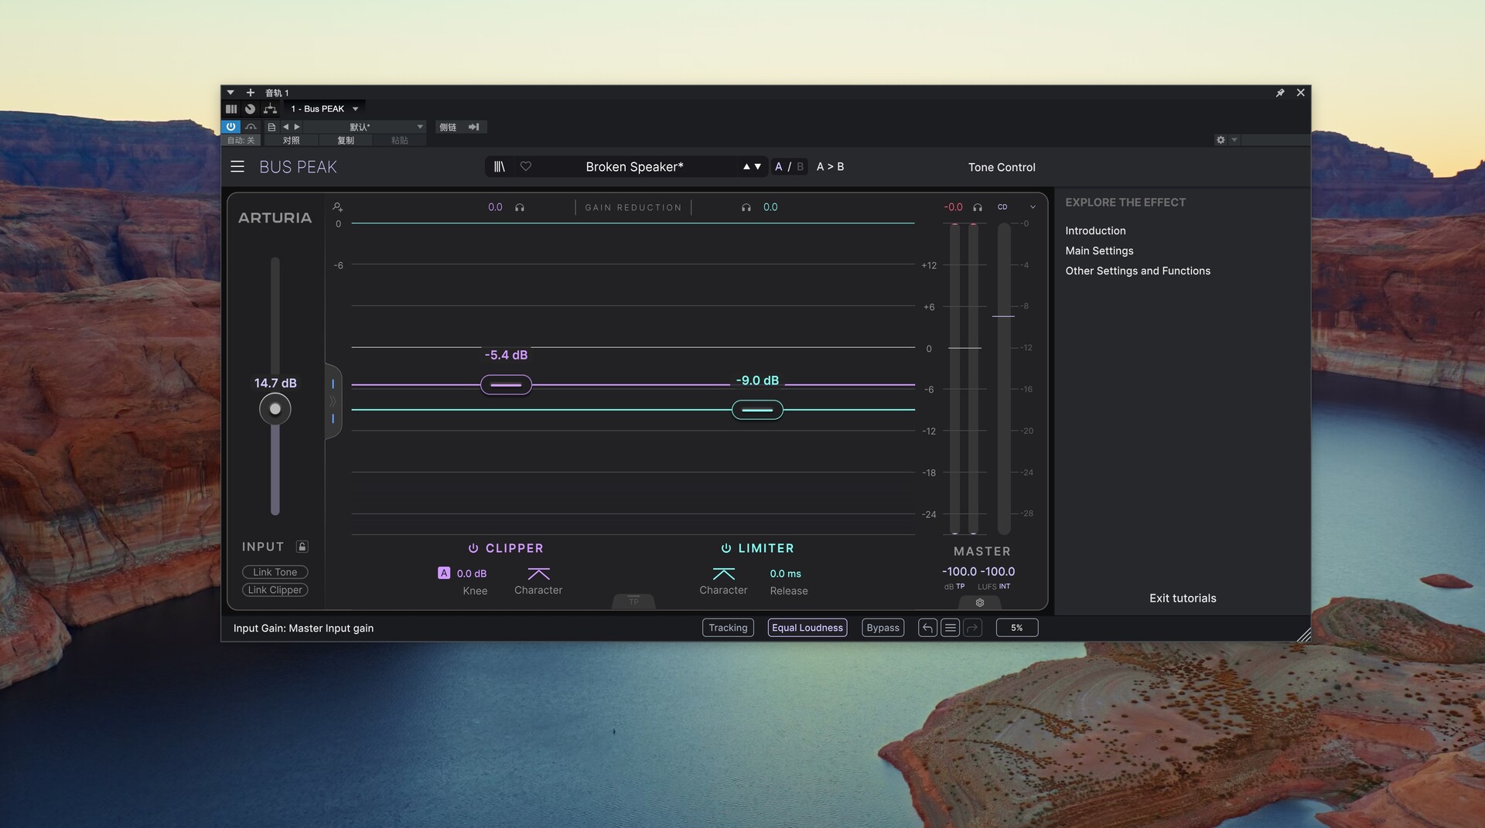Click Exit tutorials
Screen dimensions: 1485x828
click(x=1183, y=598)
